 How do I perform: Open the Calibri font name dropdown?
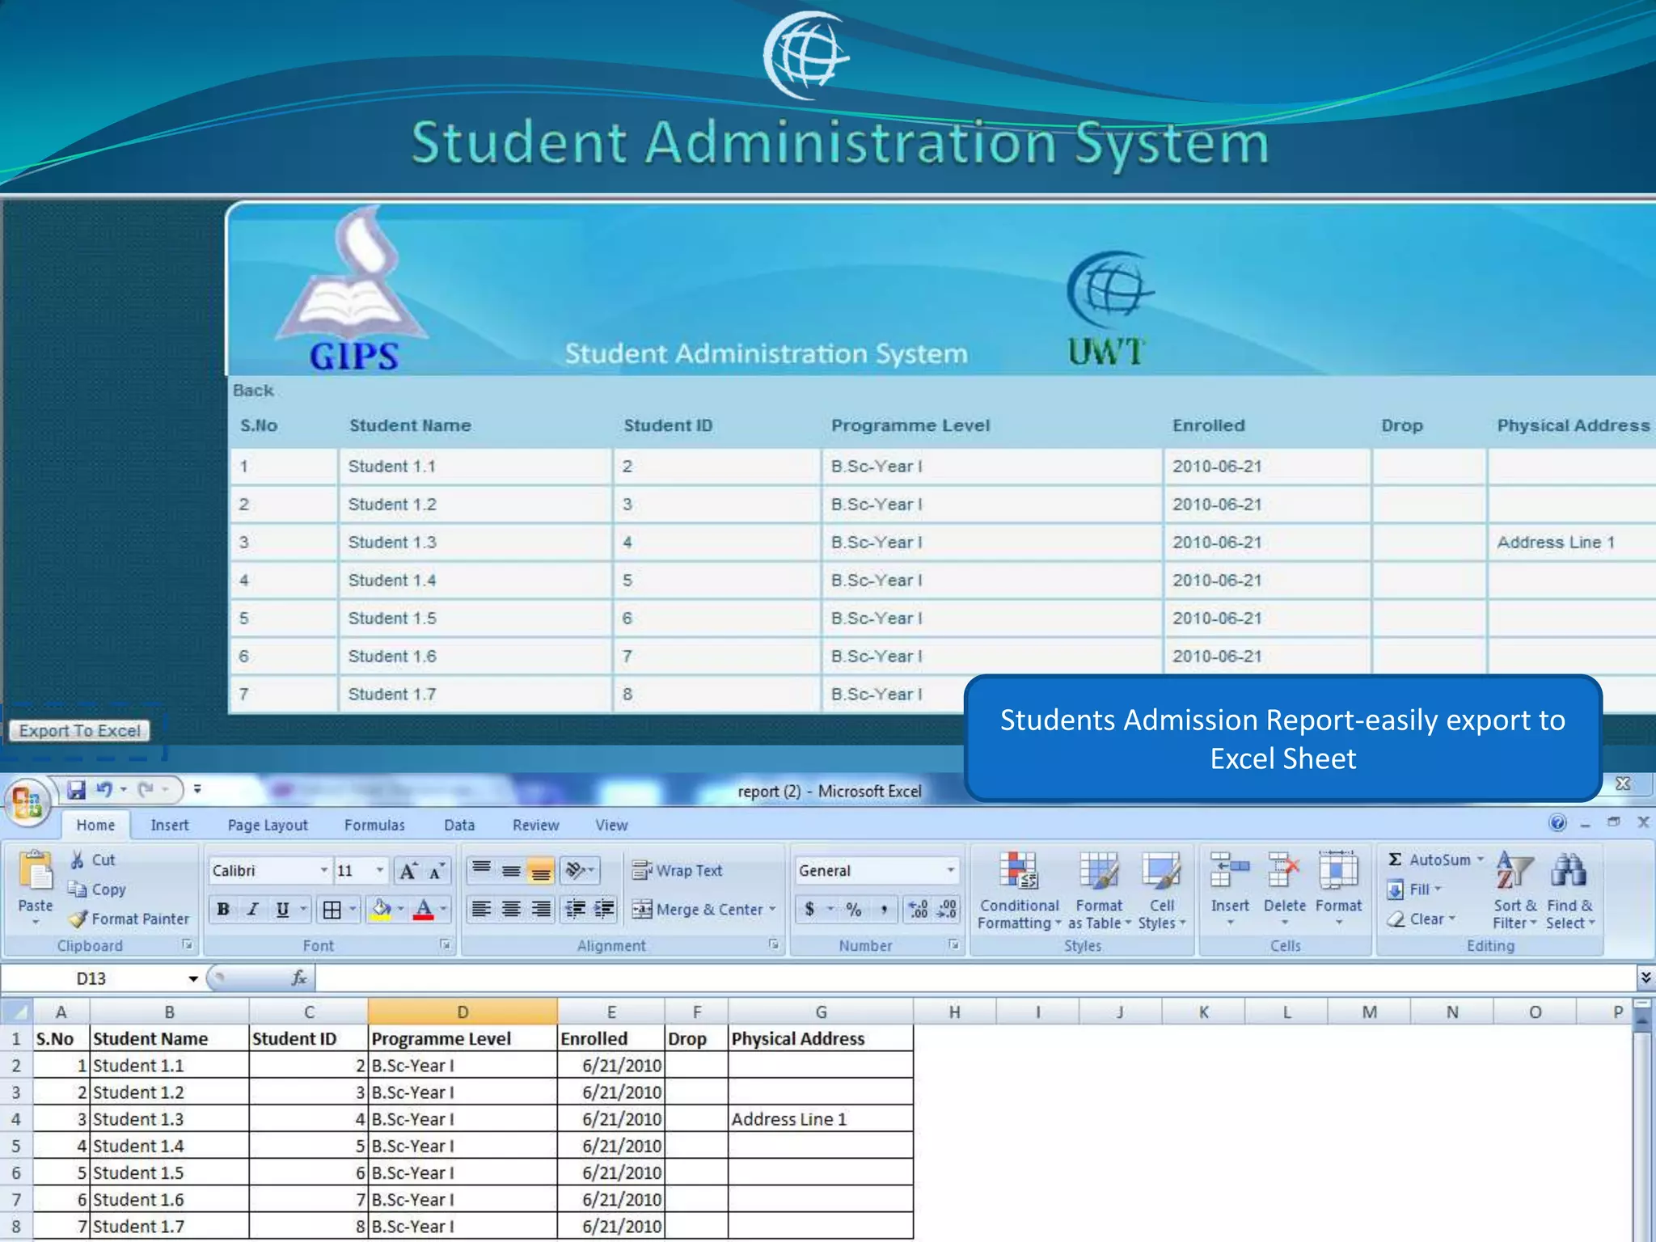(323, 870)
